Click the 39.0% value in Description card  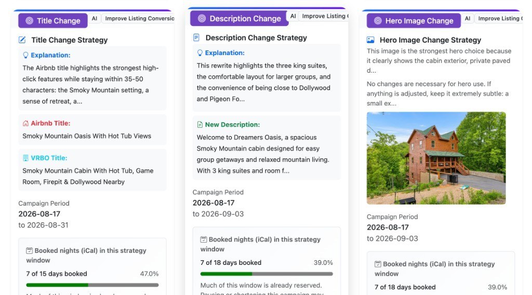pyautogui.click(x=323, y=262)
